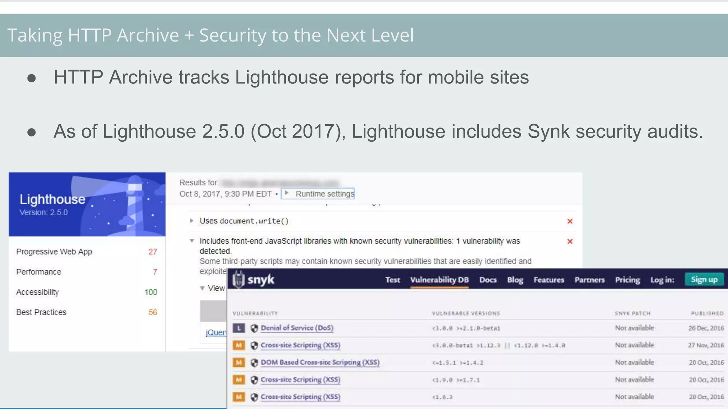Click the Oct 8, 2017 report timestamp
728x409 pixels.
[x=225, y=194]
